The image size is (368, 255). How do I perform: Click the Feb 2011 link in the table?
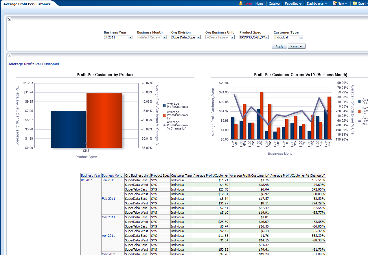[108, 199]
